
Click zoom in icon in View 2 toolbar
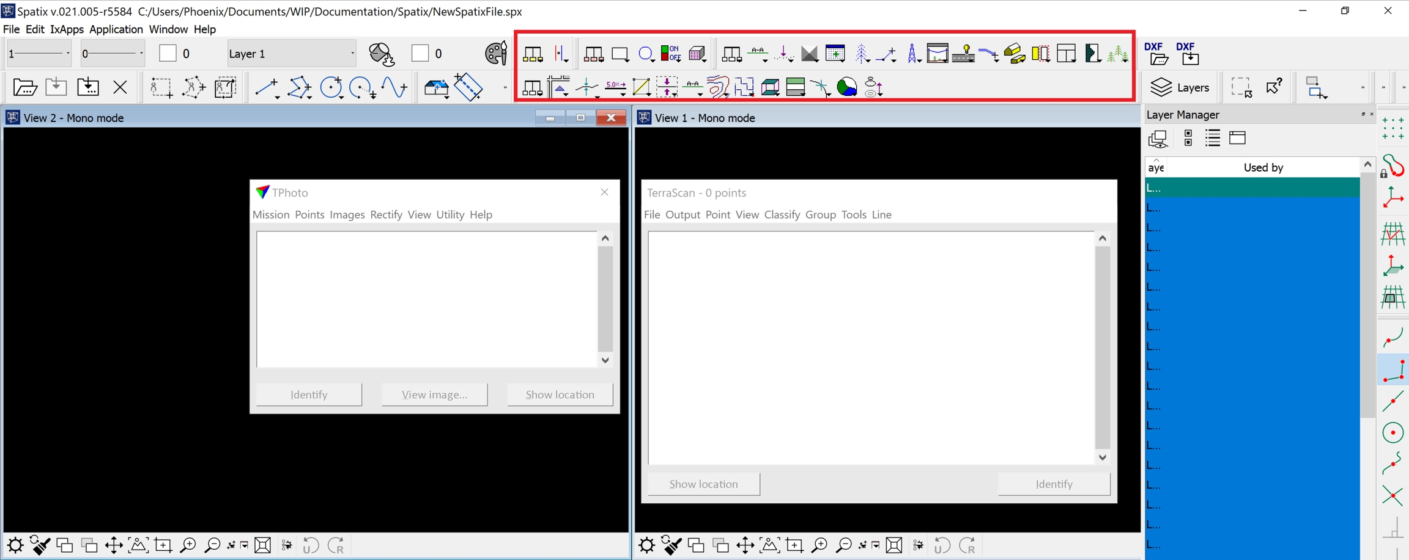(x=188, y=545)
